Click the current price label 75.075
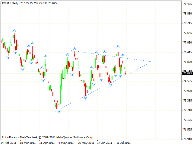Screen dimensions: 193x145 click(x=188, y=73)
